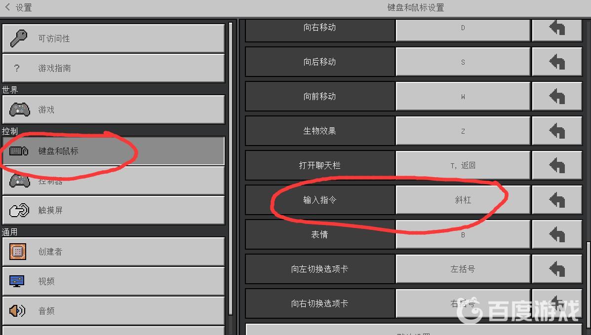Viewport: 591px width, 335px height.
Task: Open the 视频 monitor icon entry
Action: pyautogui.click(x=114, y=281)
